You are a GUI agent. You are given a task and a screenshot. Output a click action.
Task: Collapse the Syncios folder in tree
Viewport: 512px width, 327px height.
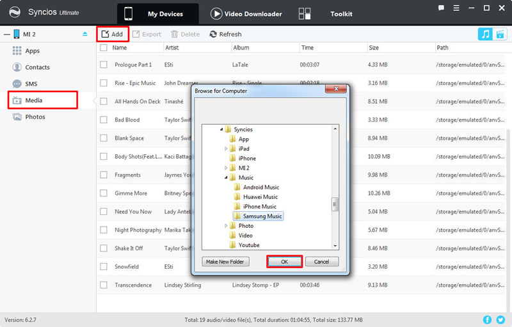tap(221, 129)
